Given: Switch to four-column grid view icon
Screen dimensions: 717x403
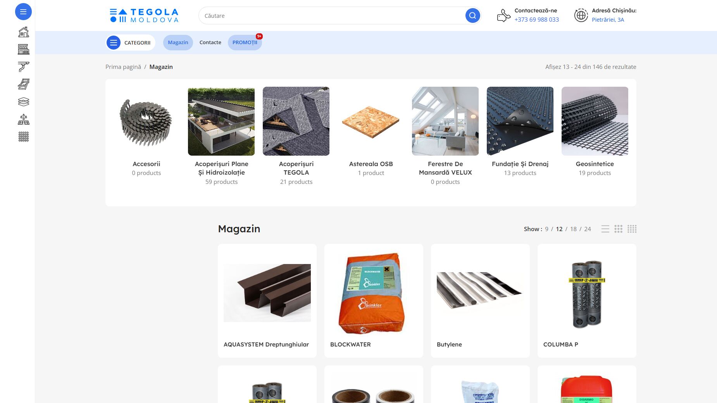Looking at the screenshot, I should (632, 229).
